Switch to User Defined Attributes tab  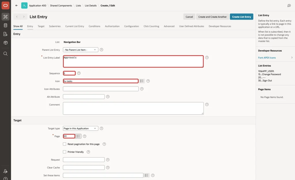click(192, 26)
